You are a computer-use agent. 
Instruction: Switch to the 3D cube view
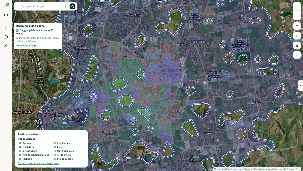(x=297, y=26)
